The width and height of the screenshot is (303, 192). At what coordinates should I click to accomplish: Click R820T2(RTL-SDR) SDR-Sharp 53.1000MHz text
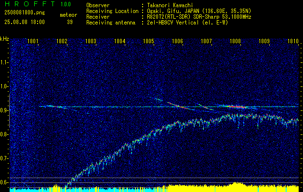point(199,17)
